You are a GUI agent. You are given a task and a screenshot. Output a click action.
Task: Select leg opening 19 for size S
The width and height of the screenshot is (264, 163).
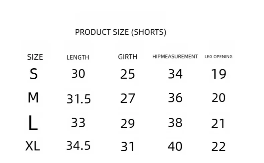[x=219, y=74]
